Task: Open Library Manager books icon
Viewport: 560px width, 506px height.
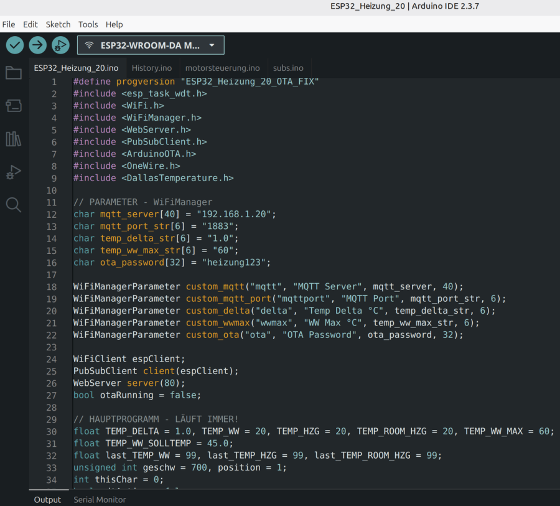Action: [x=14, y=139]
